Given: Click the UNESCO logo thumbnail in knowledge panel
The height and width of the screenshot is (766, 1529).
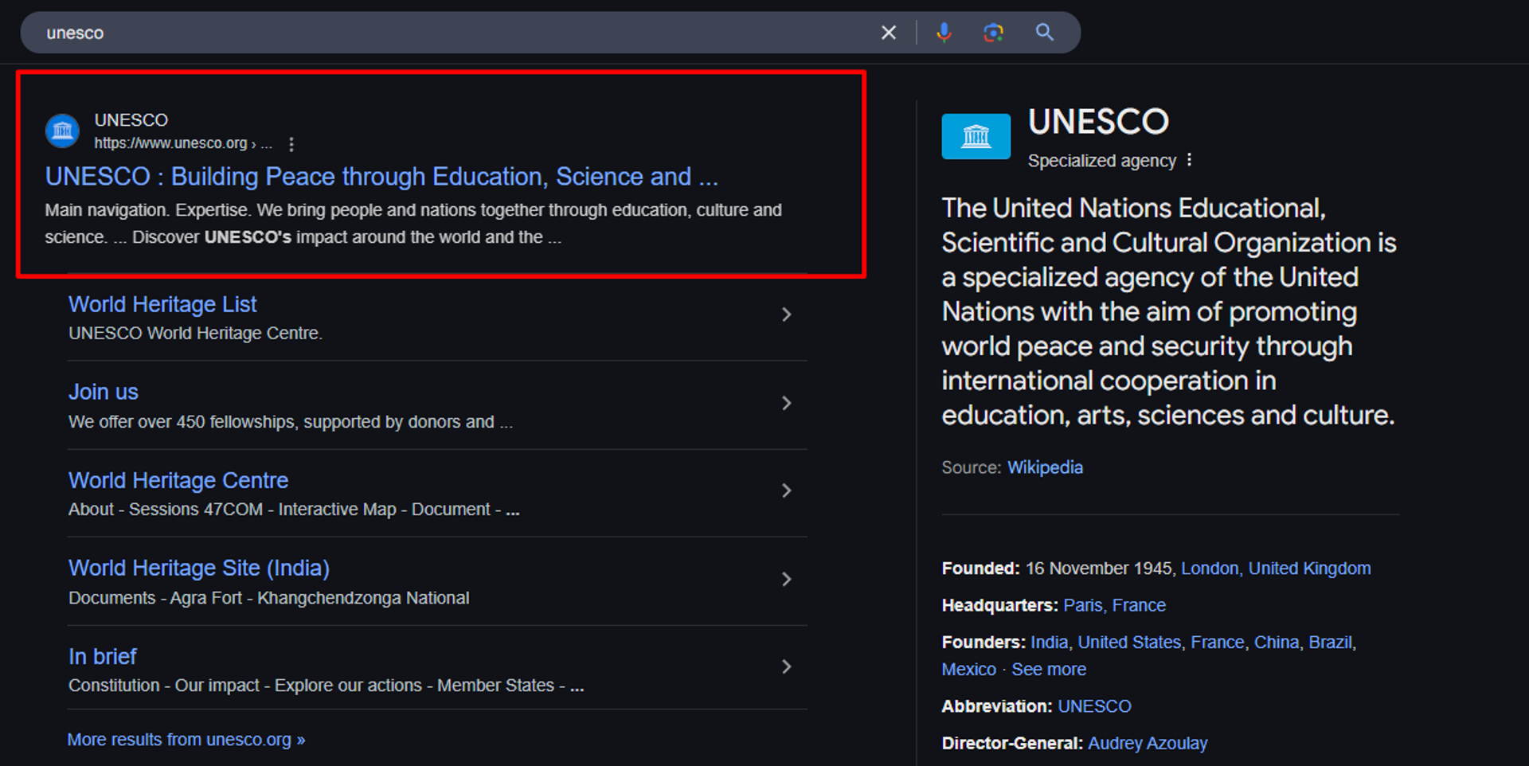Looking at the screenshot, I should pyautogui.click(x=976, y=136).
